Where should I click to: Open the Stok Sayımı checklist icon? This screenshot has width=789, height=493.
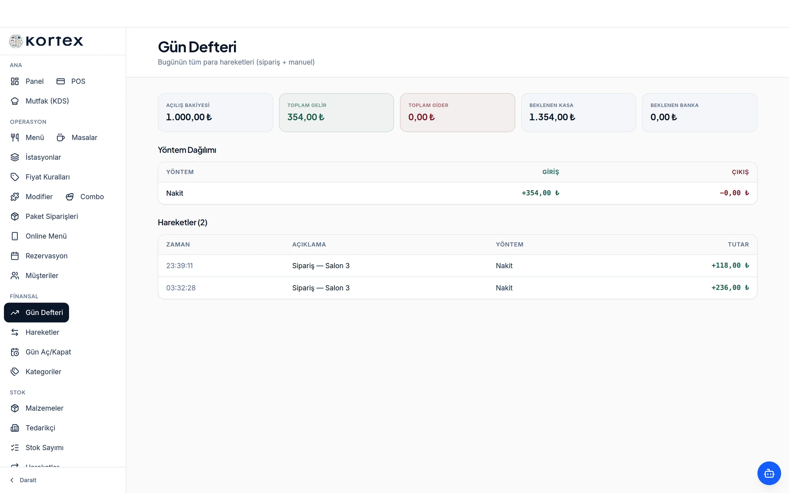pyautogui.click(x=15, y=448)
